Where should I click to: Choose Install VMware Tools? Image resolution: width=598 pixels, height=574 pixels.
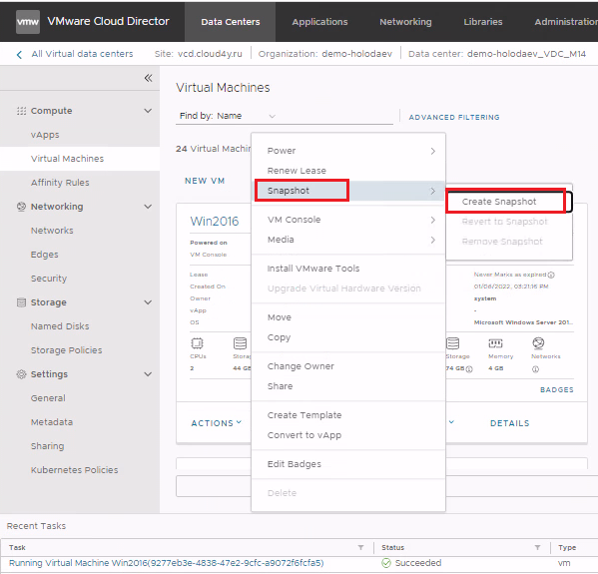(313, 269)
